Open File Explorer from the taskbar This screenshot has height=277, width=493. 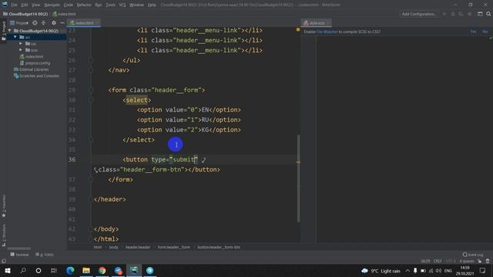(x=86, y=270)
